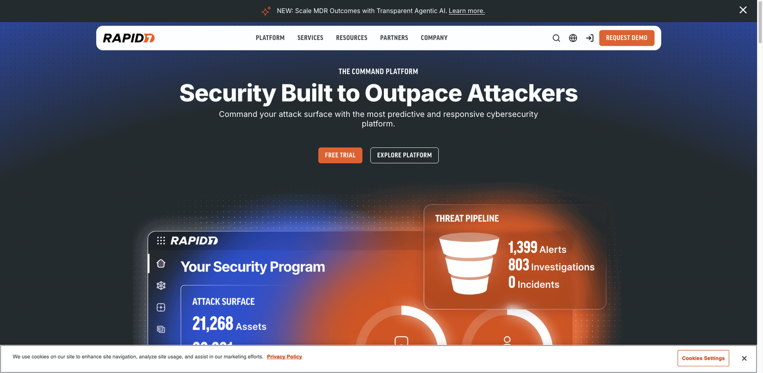The width and height of the screenshot is (763, 373).
Task: Open the globe language selector
Action: point(573,38)
